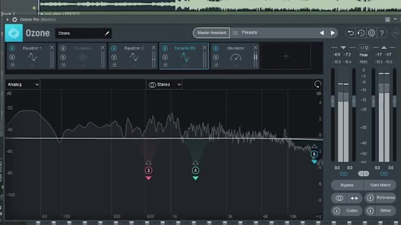Click the up triangle above node 3

click(x=149, y=162)
